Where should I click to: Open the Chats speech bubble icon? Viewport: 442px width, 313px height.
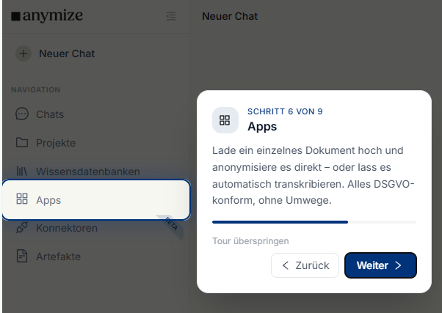[x=22, y=114]
